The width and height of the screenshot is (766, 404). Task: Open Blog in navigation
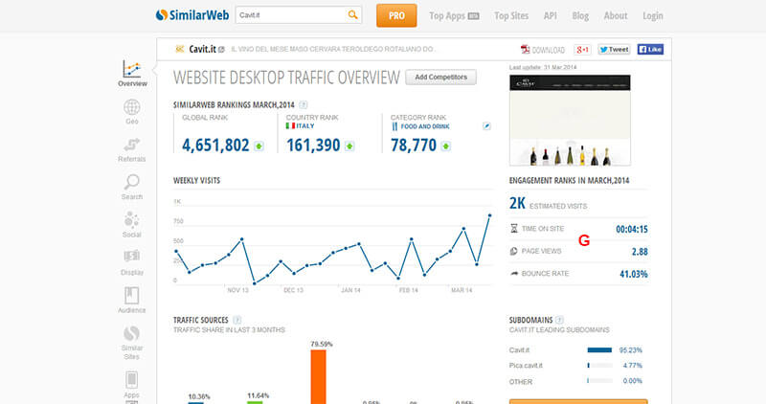pyautogui.click(x=580, y=15)
